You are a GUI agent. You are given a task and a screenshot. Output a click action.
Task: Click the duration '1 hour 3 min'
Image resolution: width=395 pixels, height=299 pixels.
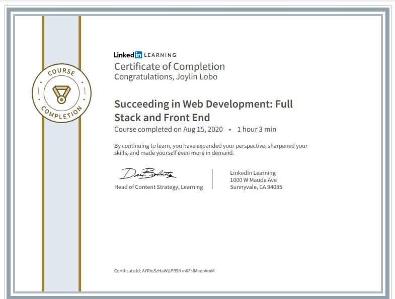click(x=257, y=129)
